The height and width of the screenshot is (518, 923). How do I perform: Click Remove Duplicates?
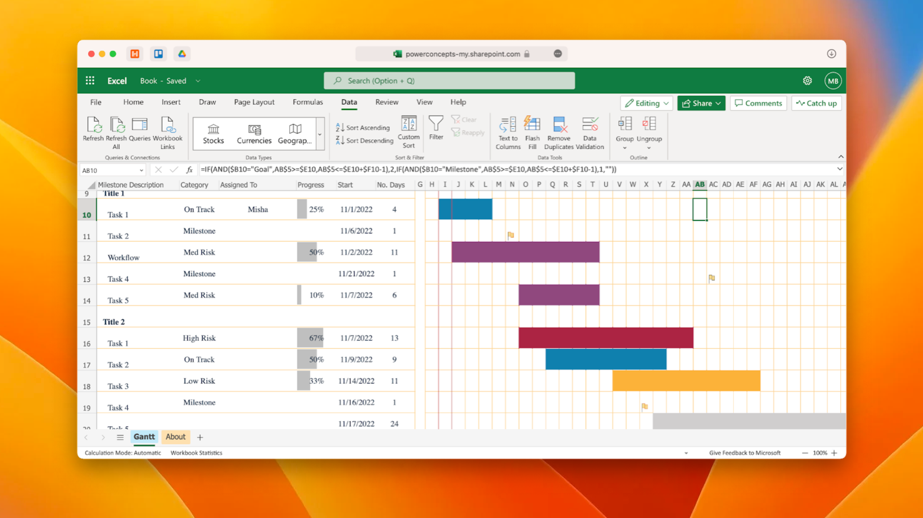(x=559, y=133)
